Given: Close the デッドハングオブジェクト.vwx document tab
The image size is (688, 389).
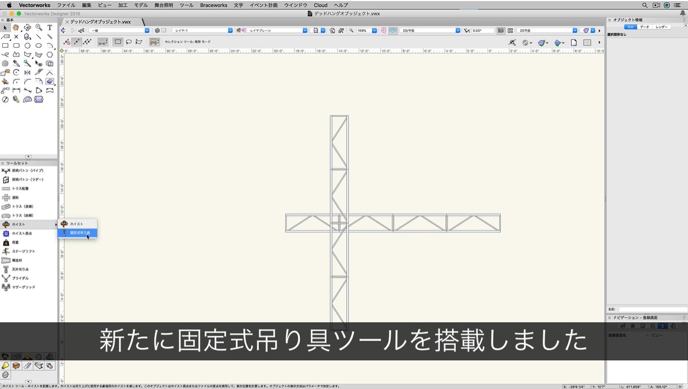Looking at the screenshot, I should [67, 22].
